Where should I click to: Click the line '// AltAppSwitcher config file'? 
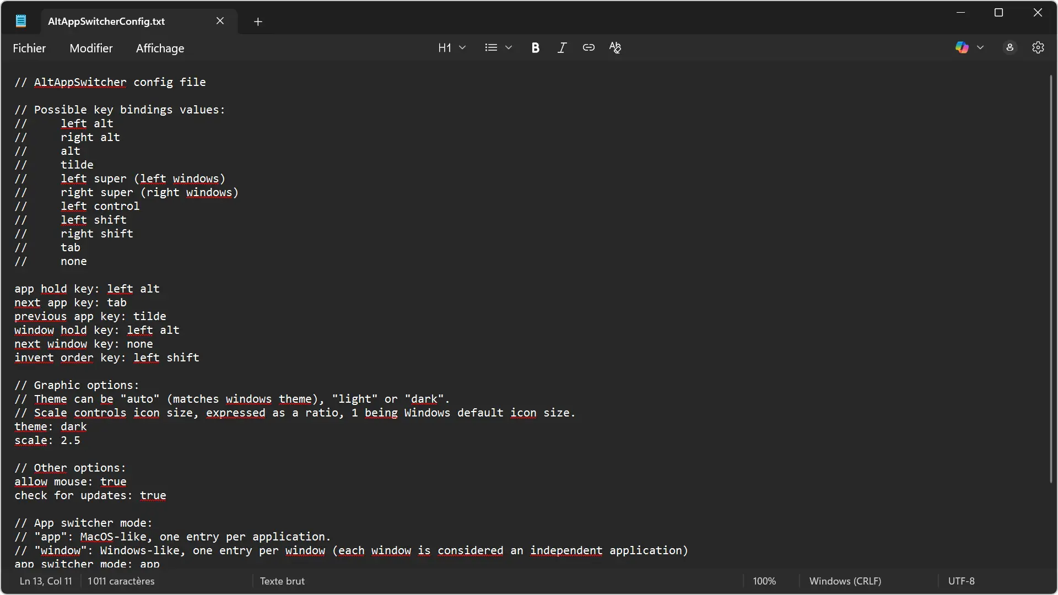point(110,82)
